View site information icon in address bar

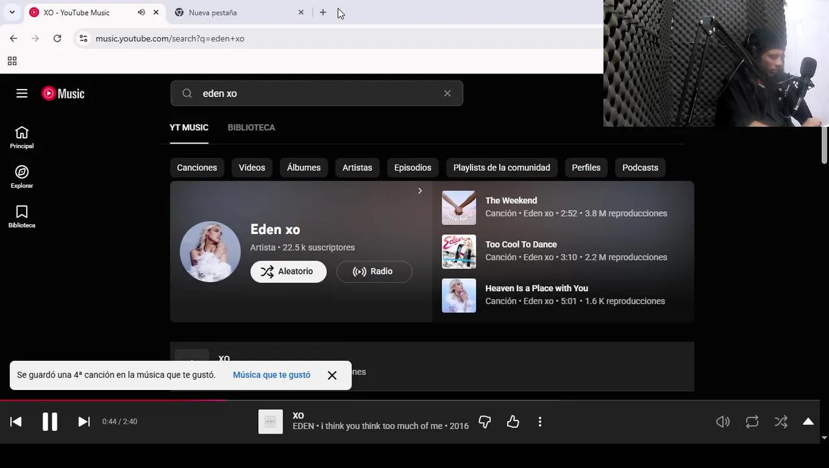coord(83,38)
